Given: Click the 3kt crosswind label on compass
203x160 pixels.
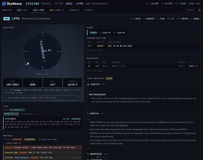Looking at the screenshot, I should coord(49,50).
